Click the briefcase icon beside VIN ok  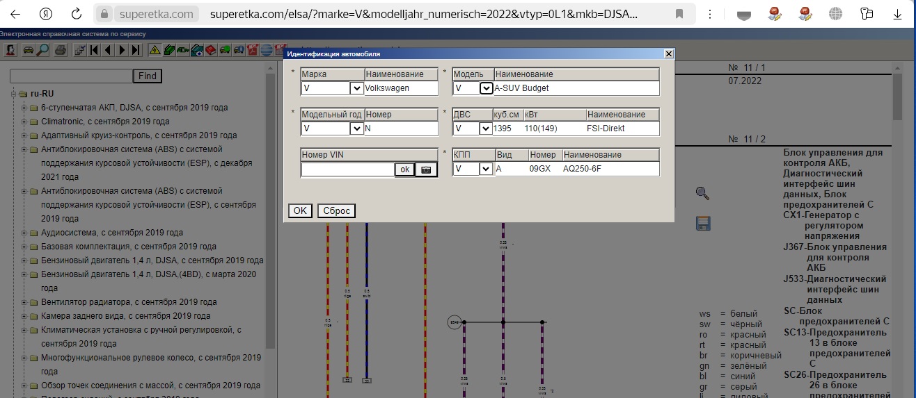[x=426, y=169]
